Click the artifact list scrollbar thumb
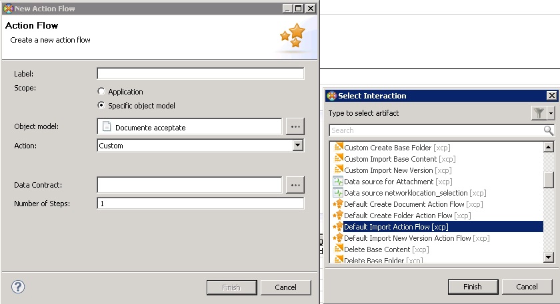 548,180
